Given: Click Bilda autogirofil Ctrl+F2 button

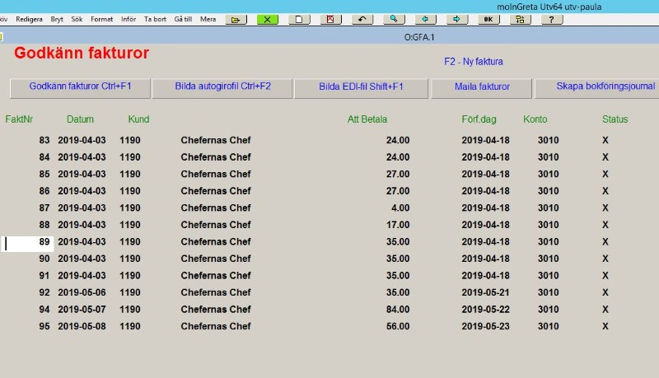Looking at the screenshot, I should click(222, 88).
